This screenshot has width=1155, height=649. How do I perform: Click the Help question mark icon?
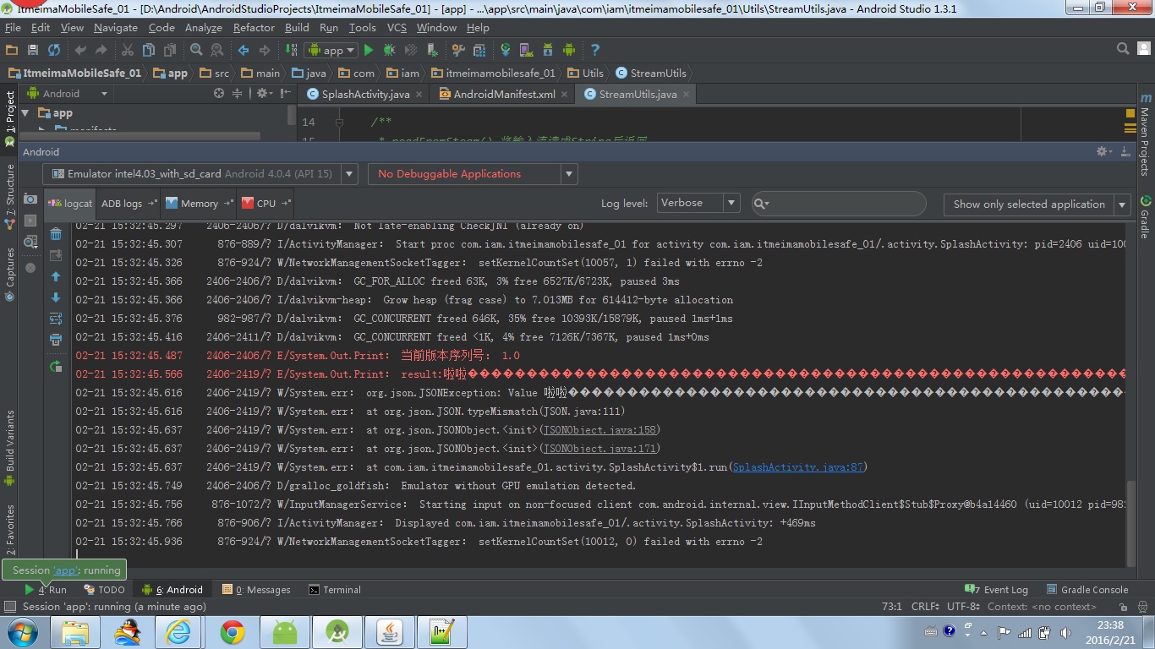point(595,50)
